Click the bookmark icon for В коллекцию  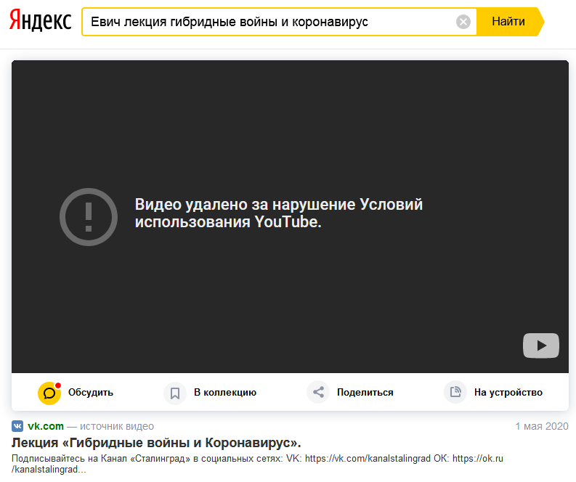175,393
